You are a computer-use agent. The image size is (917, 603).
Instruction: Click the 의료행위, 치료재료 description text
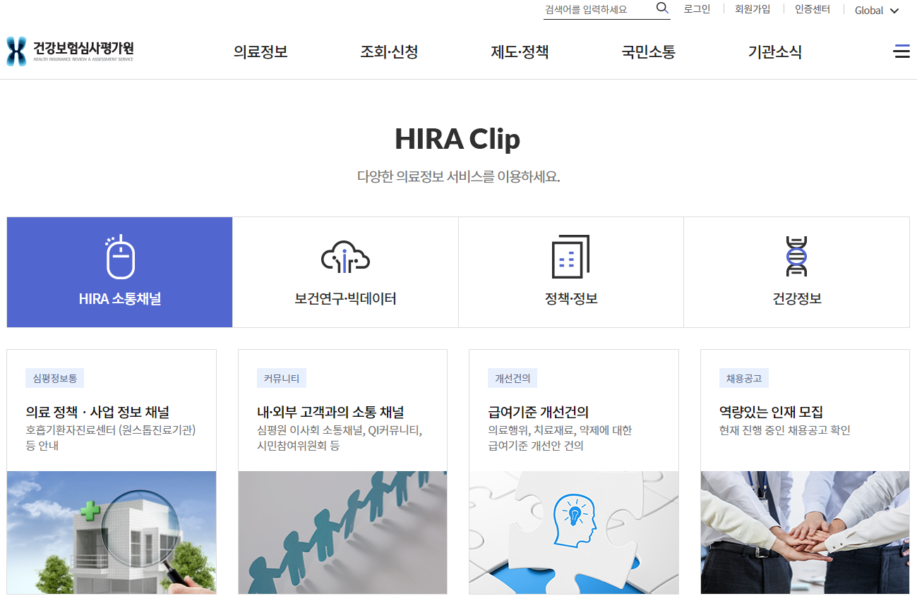(560, 438)
